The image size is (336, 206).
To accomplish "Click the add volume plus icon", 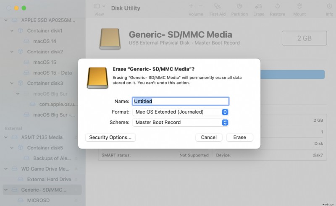I will pos(191,6).
